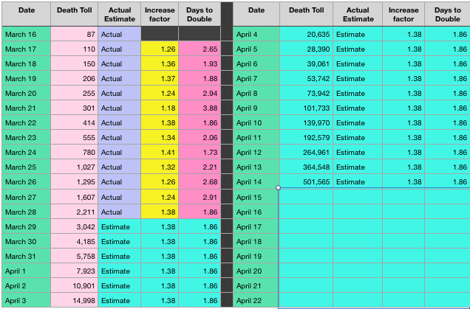Screen dimensions: 470x309
Task: Select the March 29 Estimate cell
Action: [119, 226]
